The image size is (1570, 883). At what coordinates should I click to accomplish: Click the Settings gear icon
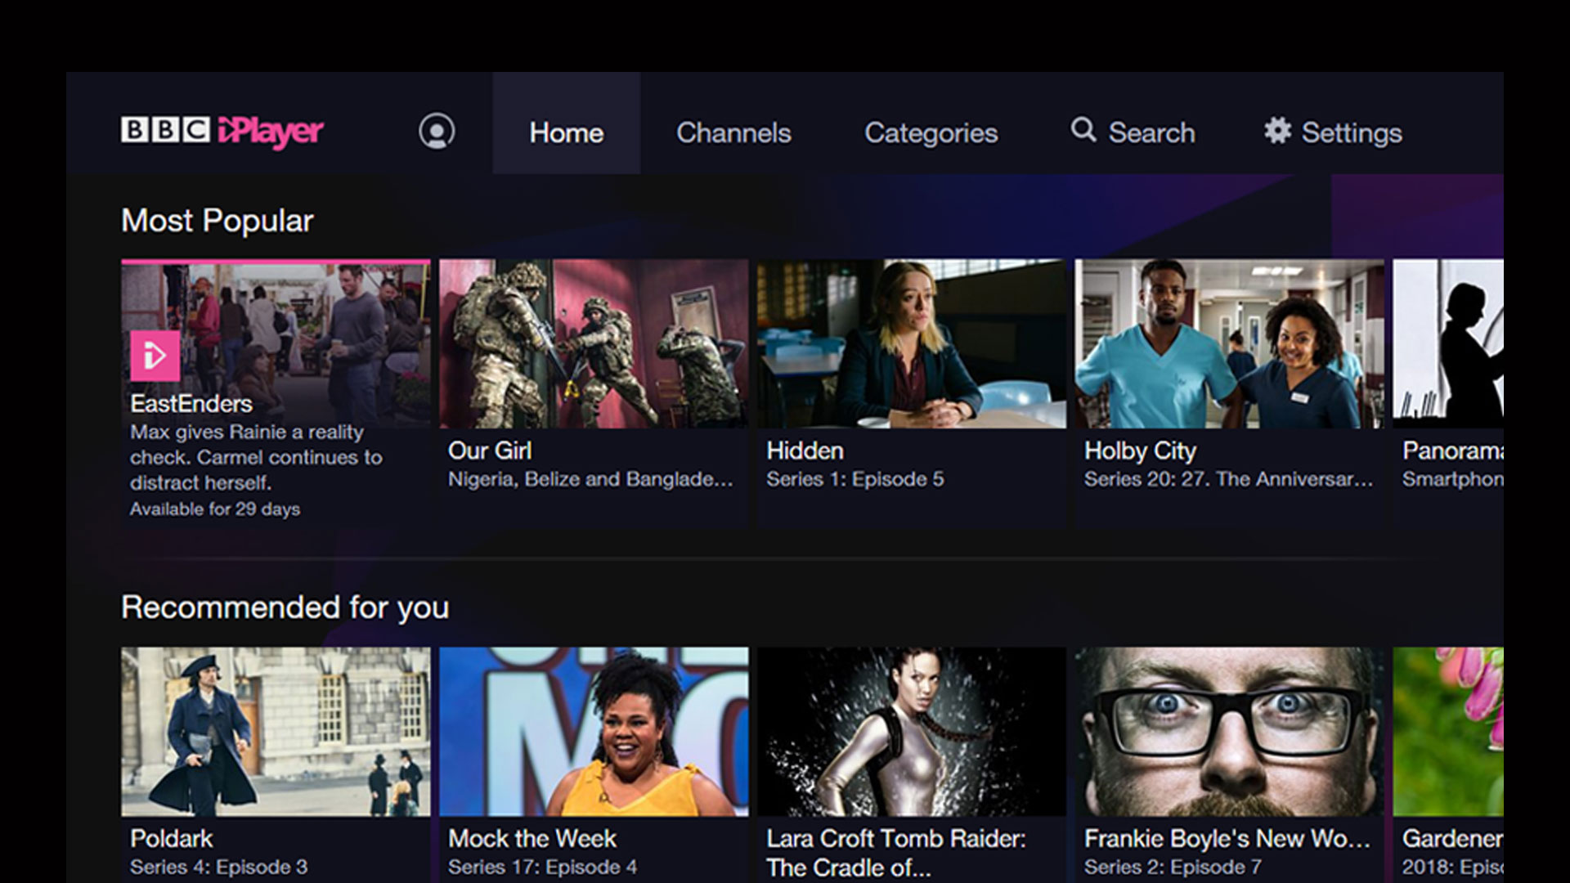pyautogui.click(x=1277, y=131)
